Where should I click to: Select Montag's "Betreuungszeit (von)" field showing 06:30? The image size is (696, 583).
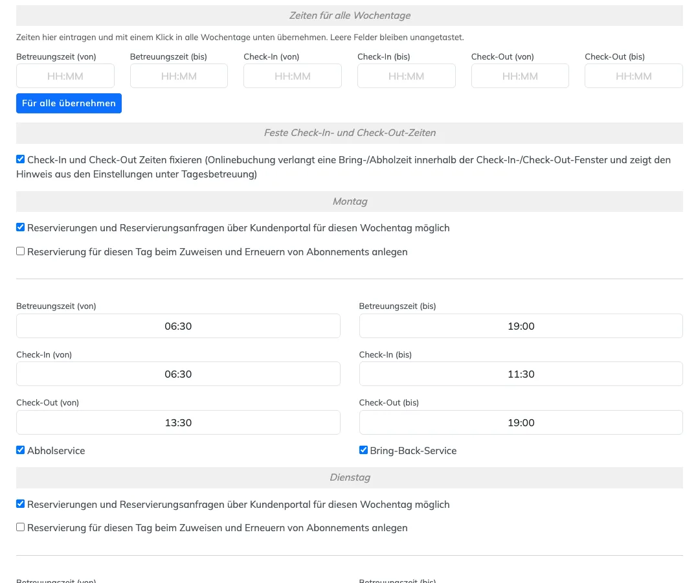179,326
